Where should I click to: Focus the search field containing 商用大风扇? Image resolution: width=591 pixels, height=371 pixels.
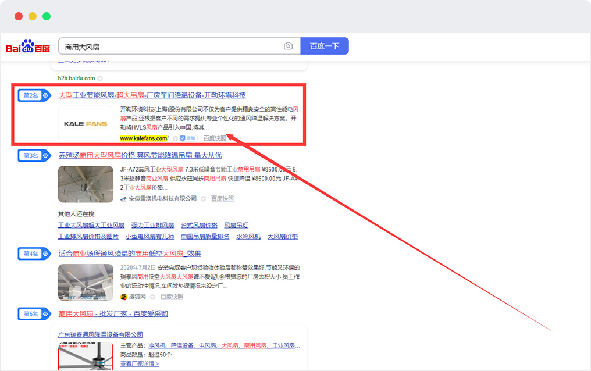pyautogui.click(x=179, y=46)
